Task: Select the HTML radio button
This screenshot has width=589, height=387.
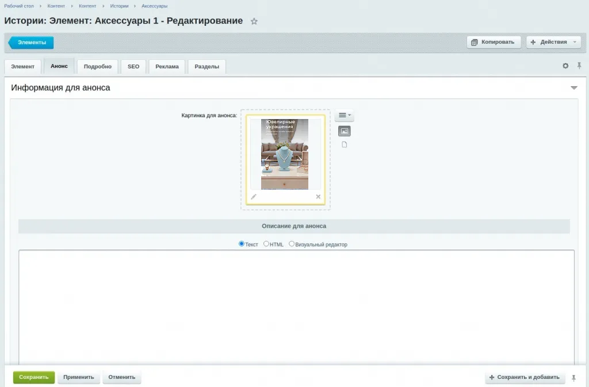Action: 266,244
